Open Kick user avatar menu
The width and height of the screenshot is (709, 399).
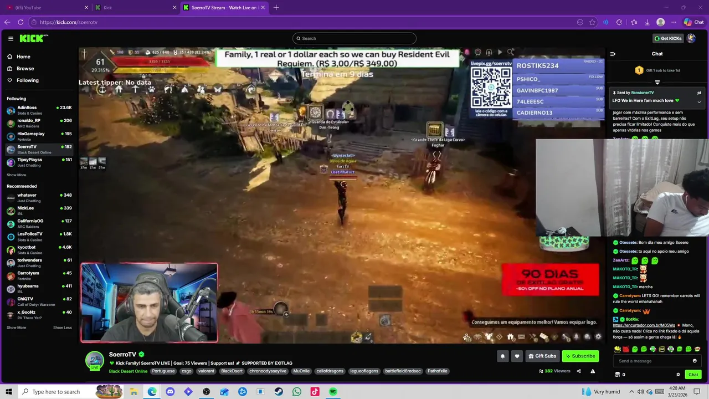pyautogui.click(x=691, y=38)
